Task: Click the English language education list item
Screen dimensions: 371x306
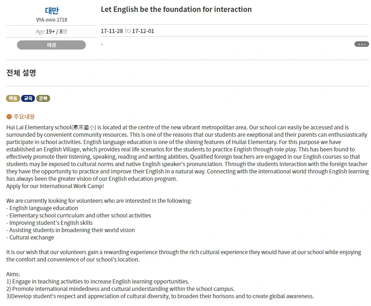Action: (x=42, y=208)
